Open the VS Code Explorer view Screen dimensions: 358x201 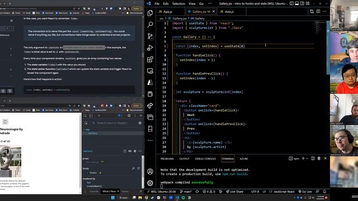150,13
